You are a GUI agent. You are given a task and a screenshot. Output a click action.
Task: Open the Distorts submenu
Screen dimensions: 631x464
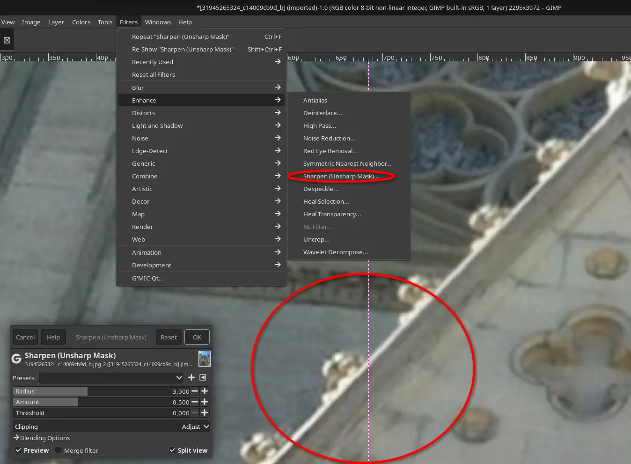tap(201, 113)
